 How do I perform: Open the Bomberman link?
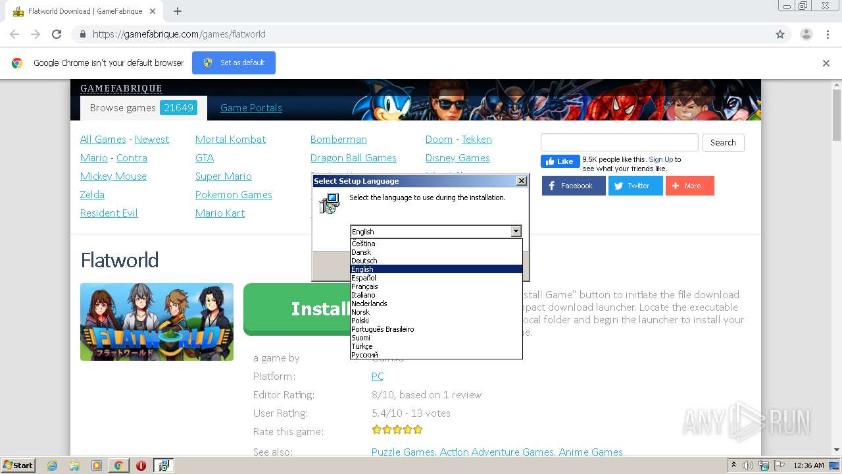click(339, 140)
